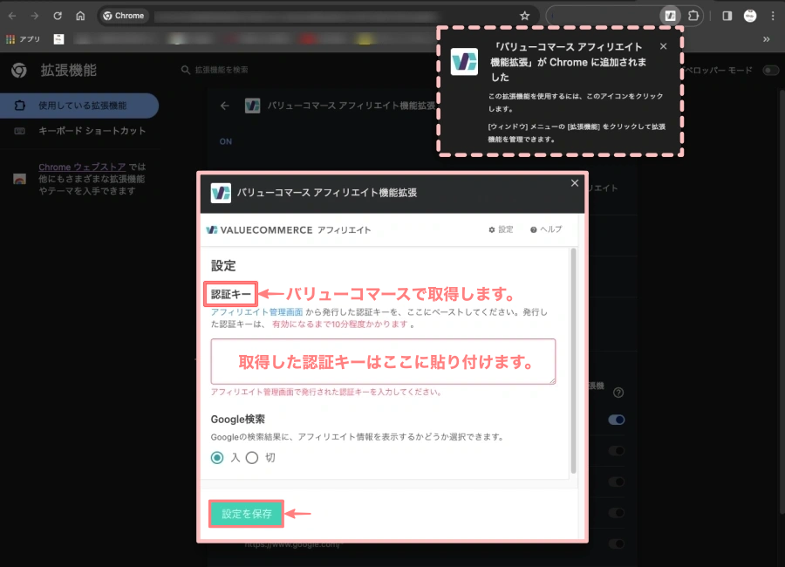Close the extension-added notification bubble

pos(664,46)
